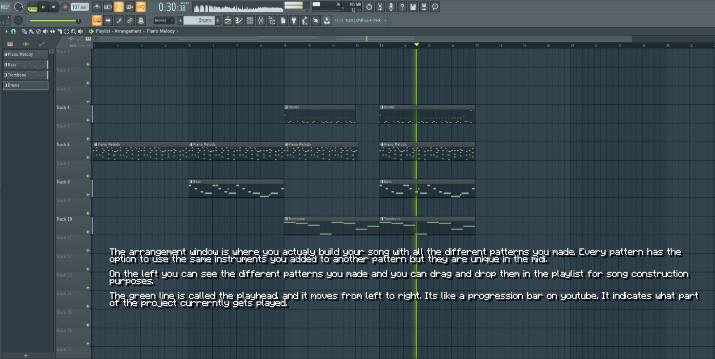Mute Track 6 with its green dot
Viewport: 715px width, 359px height.
click(x=88, y=158)
